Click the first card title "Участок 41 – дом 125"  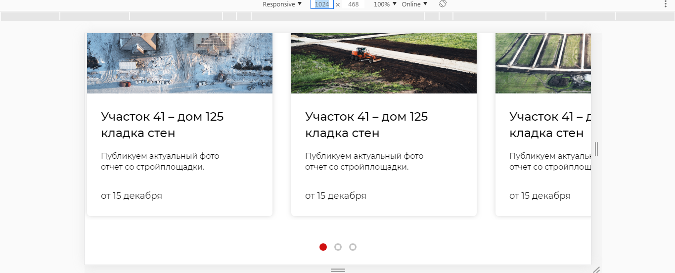pos(162,117)
